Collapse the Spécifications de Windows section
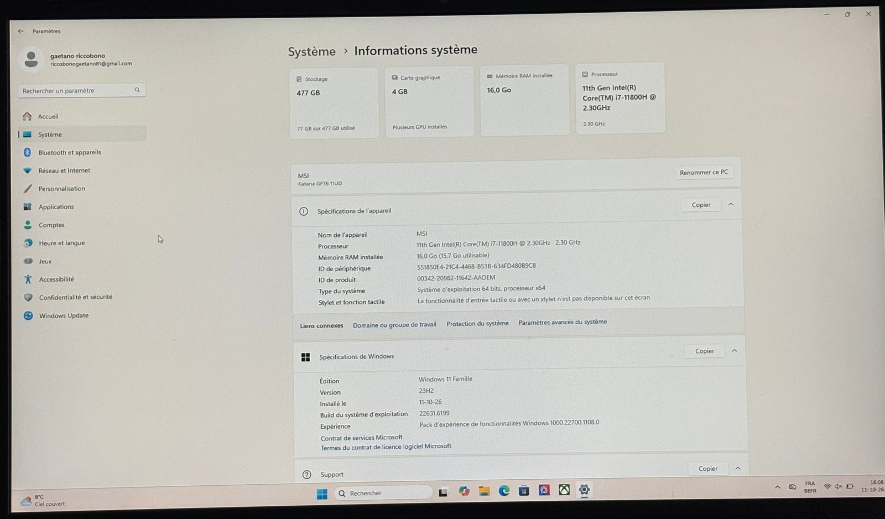Viewport: 885px width, 519px height. 735,350
